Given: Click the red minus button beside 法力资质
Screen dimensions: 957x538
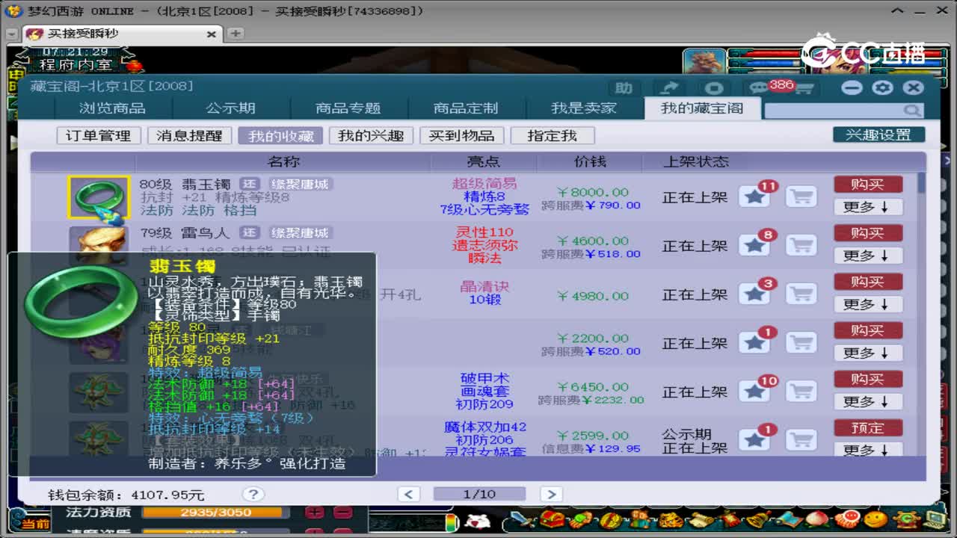Looking at the screenshot, I should (x=342, y=513).
